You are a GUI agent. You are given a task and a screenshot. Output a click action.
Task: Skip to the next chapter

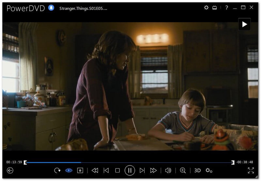pos(142,170)
